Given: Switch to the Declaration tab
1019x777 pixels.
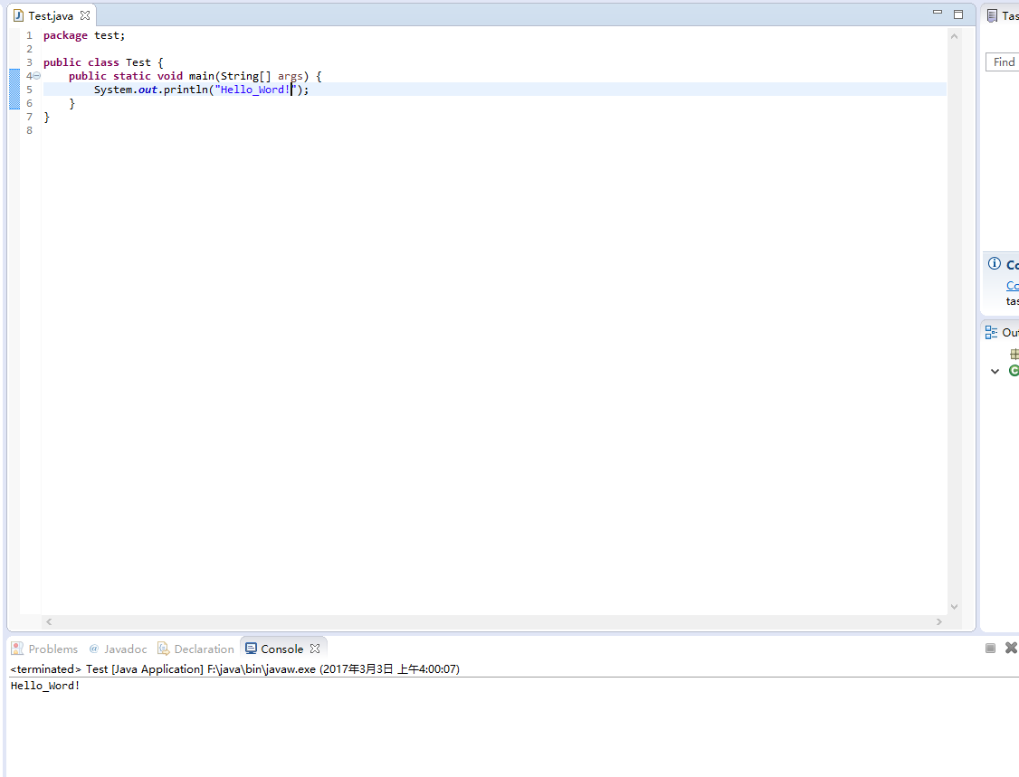Looking at the screenshot, I should pyautogui.click(x=195, y=649).
